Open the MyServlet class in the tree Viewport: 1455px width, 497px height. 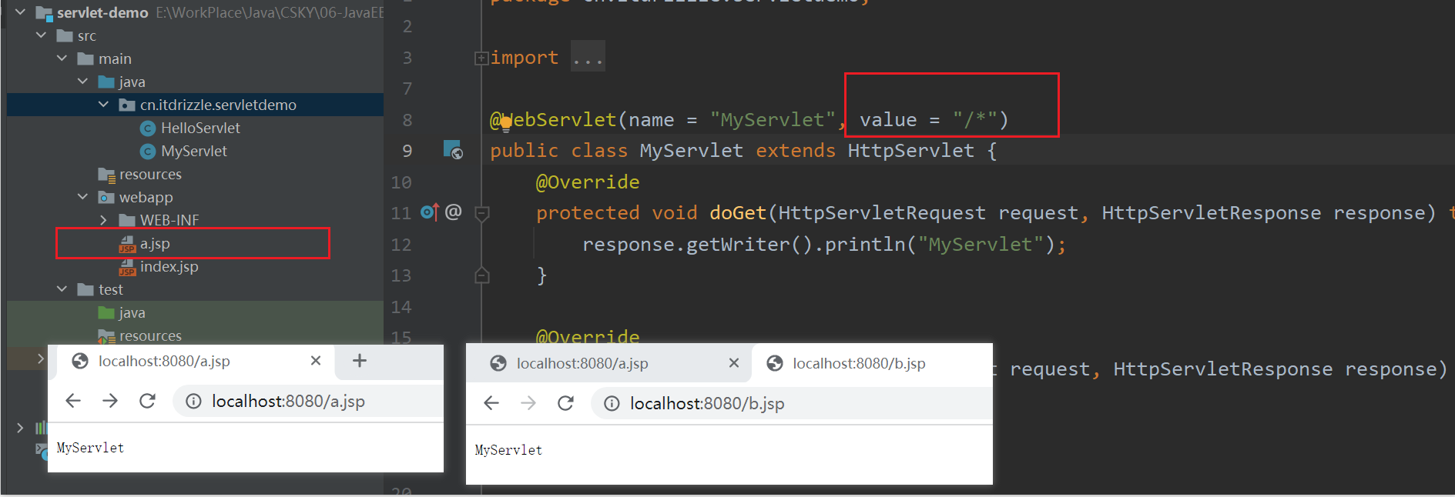coord(194,151)
